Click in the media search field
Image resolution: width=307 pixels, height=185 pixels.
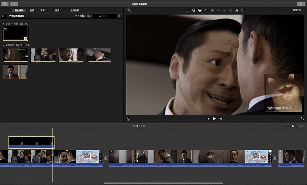coord(105,16)
